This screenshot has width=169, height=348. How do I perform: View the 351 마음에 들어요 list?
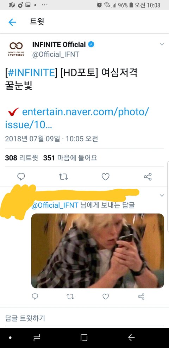(x=70, y=158)
